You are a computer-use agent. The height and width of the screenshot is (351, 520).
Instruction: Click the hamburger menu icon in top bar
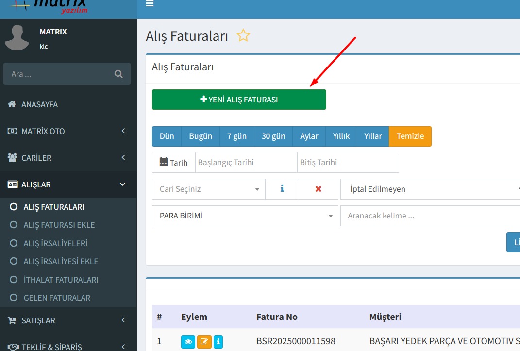150,4
